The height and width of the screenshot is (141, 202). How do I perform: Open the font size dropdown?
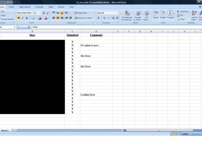tap(40, 13)
